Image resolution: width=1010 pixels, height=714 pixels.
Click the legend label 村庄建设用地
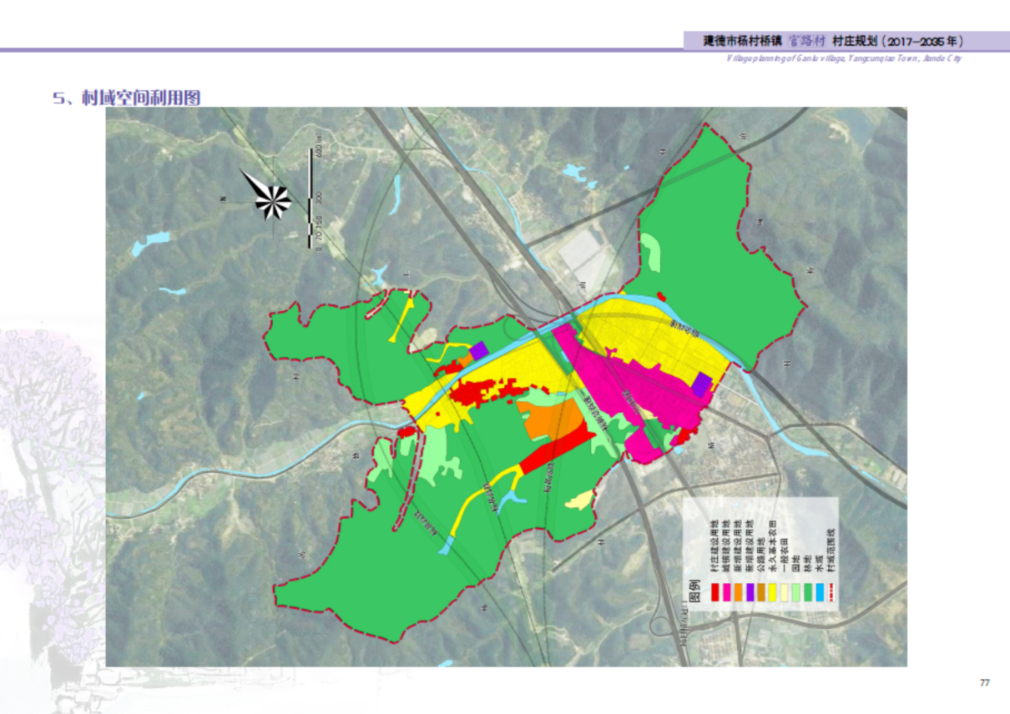tap(715, 546)
